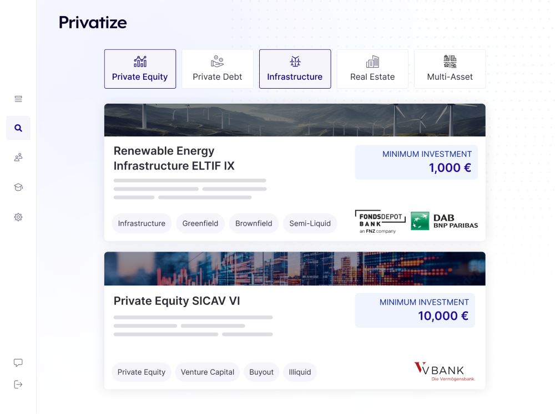The image size is (555, 414).
Task: Click the transmission tower icon on Infrastructure
Action: point(295,61)
